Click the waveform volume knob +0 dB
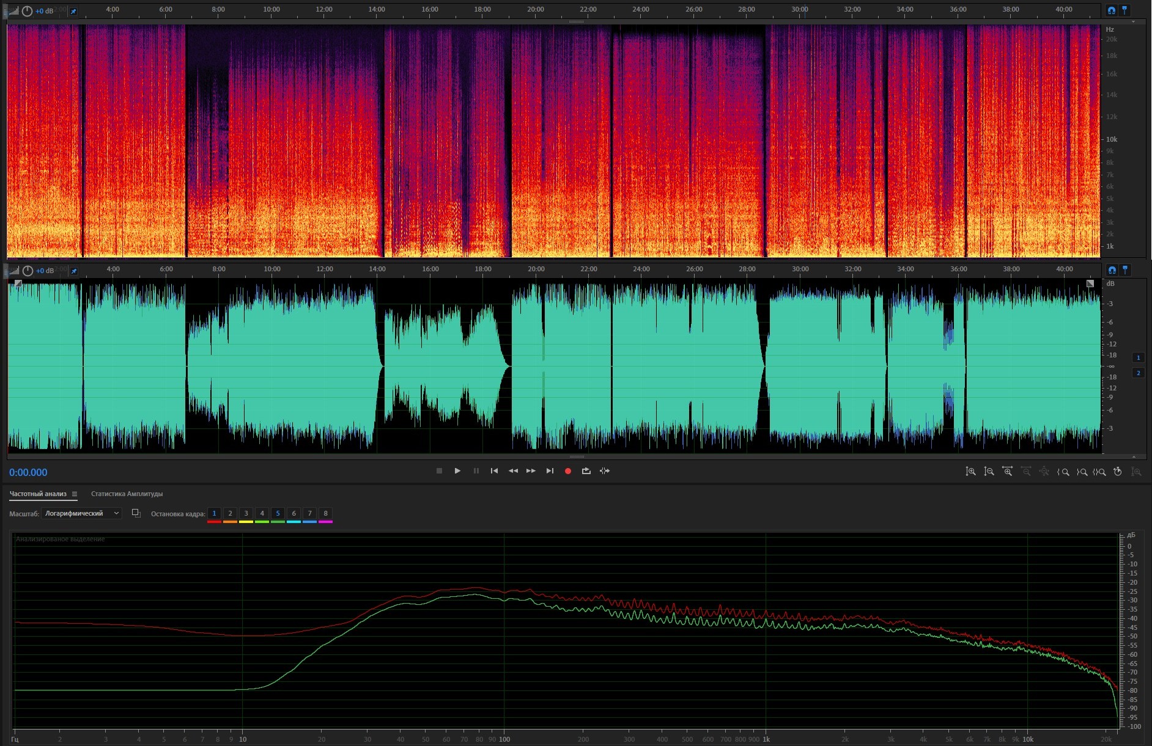 coord(28,271)
